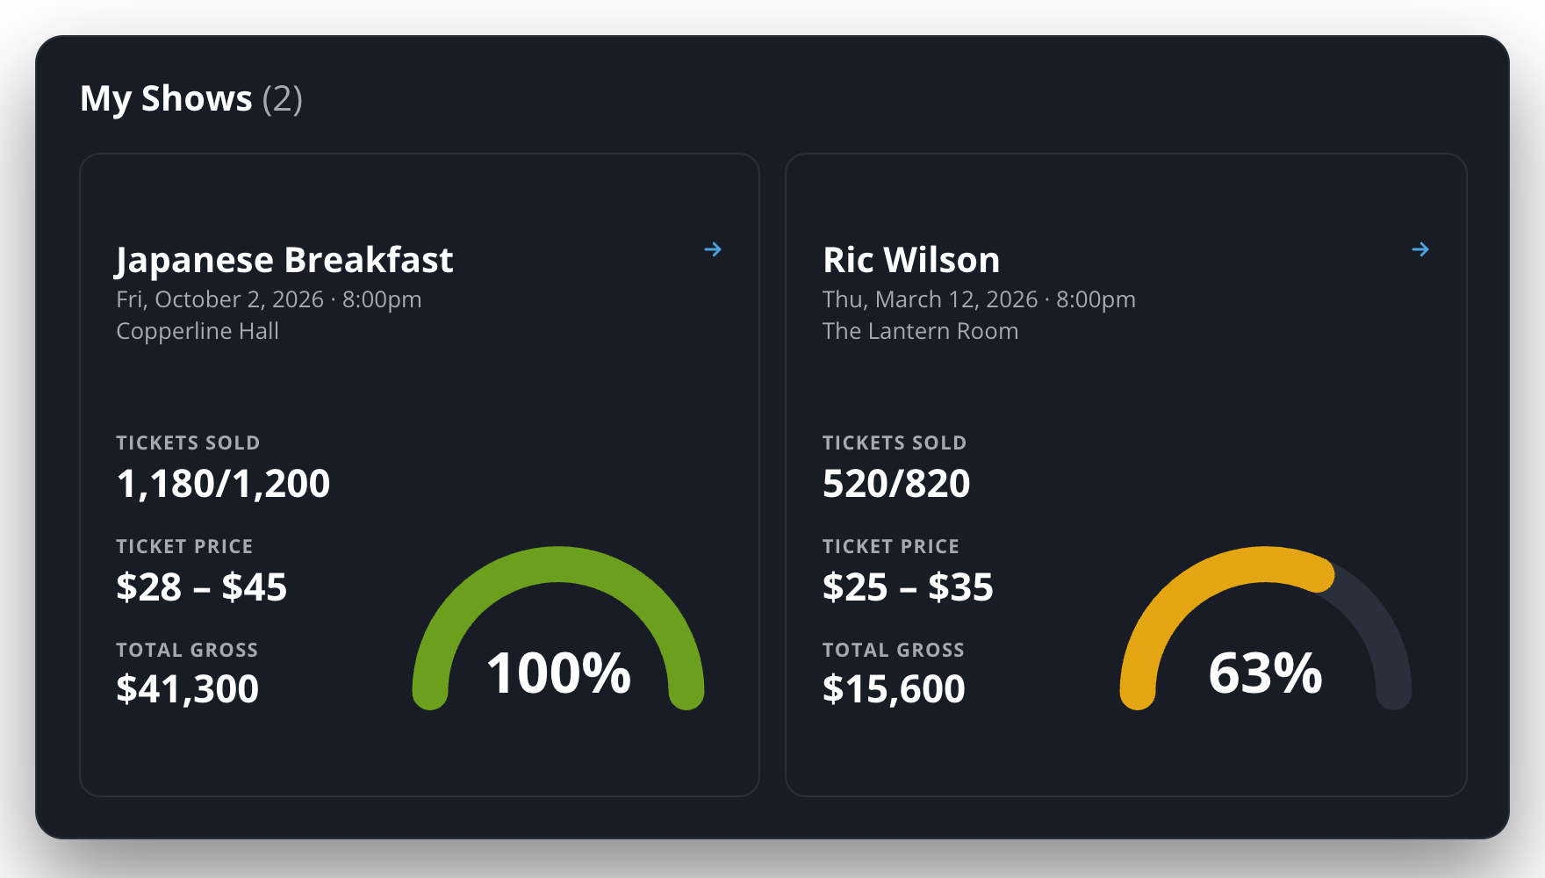Click the 63% percentage label
Screen dimensions: 1545x878
coord(1265,673)
